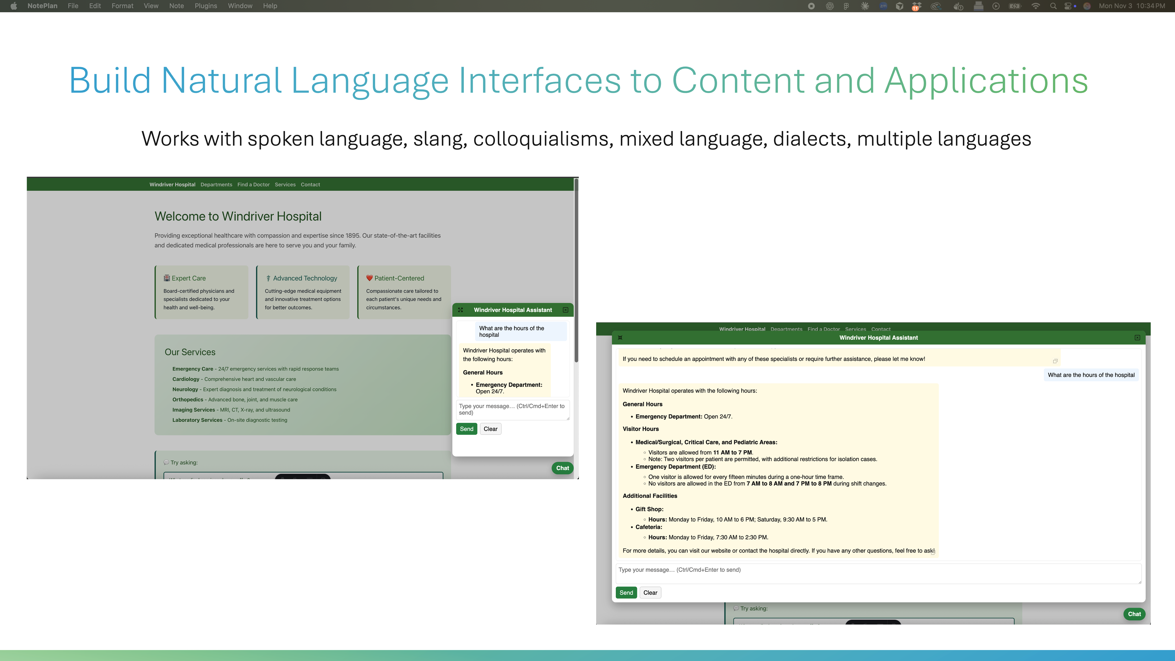Check the battery status icon
The width and height of the screenshot is (1175, 661).
[1015, 6]
